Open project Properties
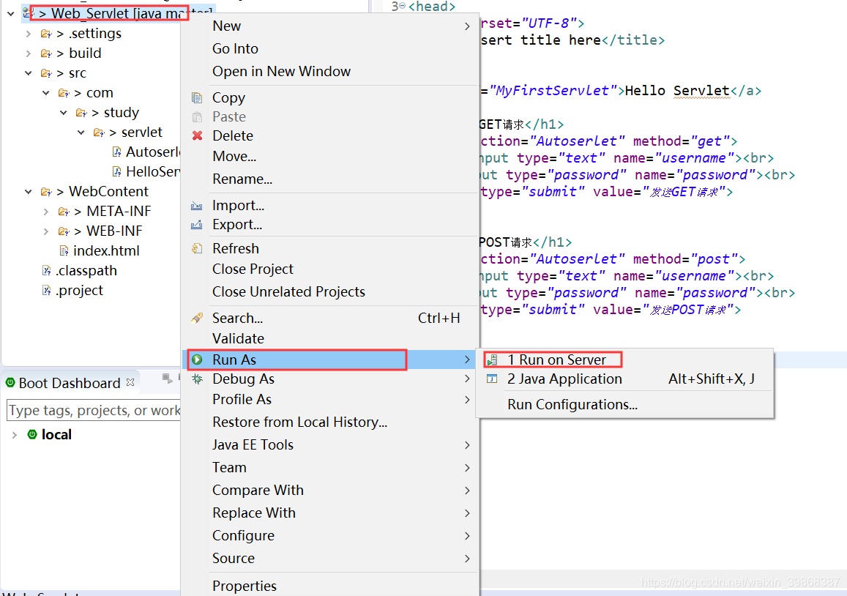This screenshot has height=596, width=847. point(330,586)
